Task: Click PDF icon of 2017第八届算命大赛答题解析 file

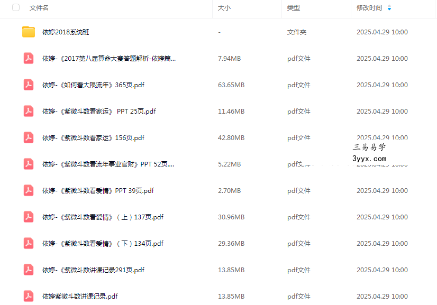Action: coord(29,58)
